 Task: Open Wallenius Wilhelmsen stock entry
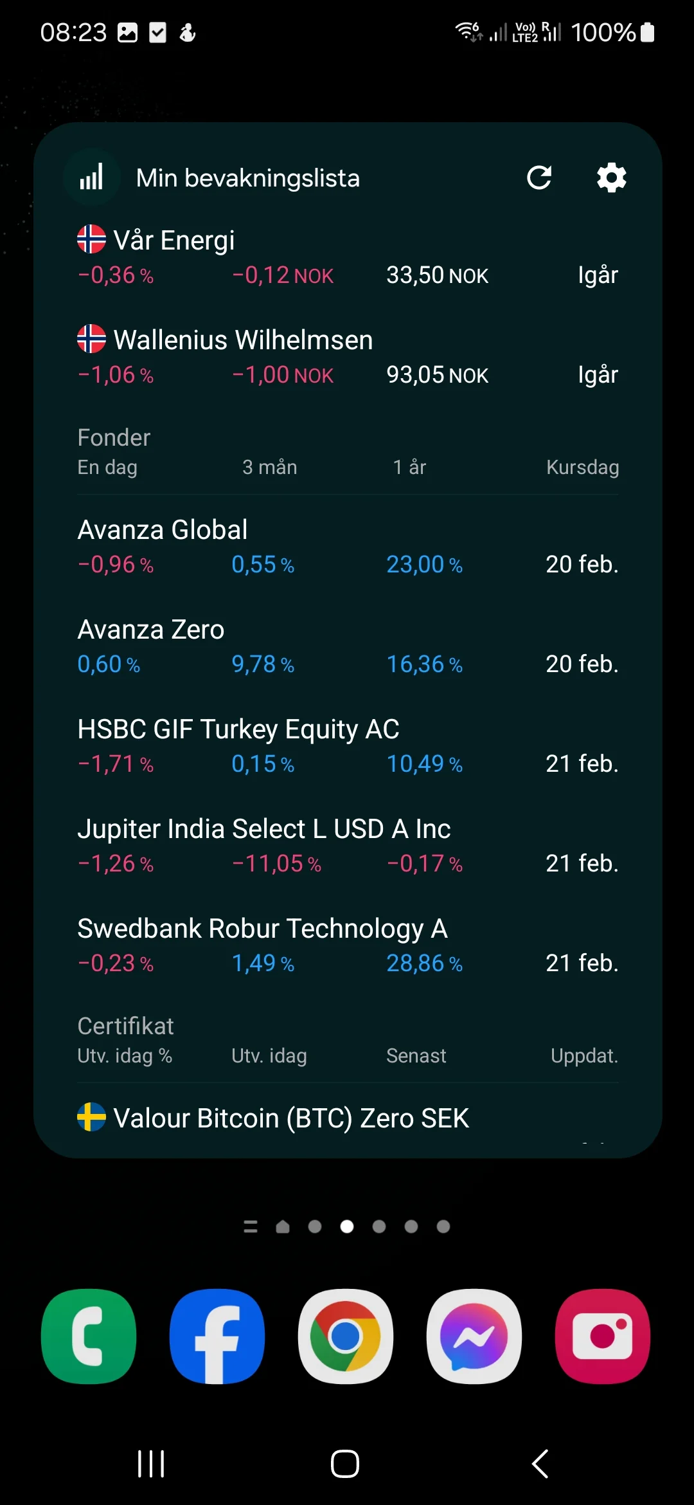tap(347, 357)
